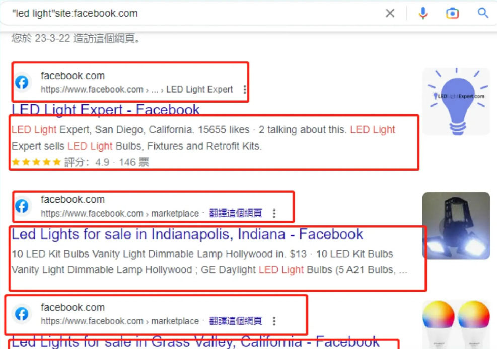Image resolution: width=497 pixels, height=349 pixels.
Task: Click the 'Expert sells LED Light Bulbs' snippet line
Action: pos(136,146)
